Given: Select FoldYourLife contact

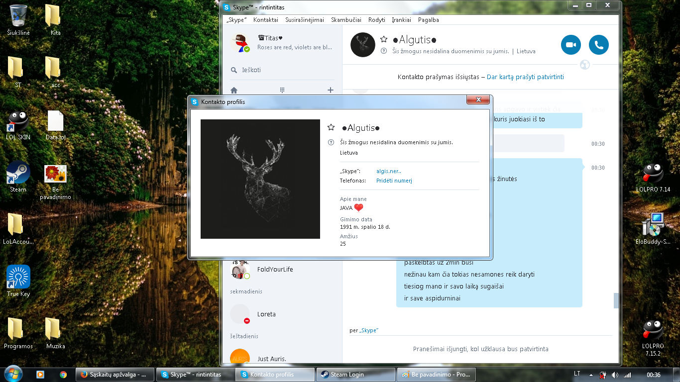Looking at the screenshot, I should click(281, 269).
